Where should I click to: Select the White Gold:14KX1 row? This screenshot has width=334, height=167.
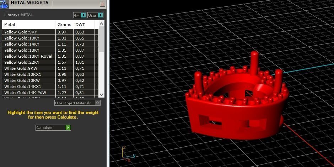coord(50,87)
